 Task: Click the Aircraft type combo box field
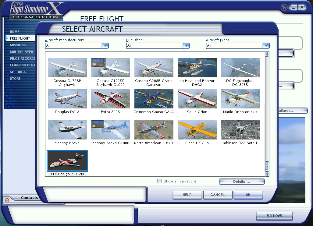pos(238,46)
